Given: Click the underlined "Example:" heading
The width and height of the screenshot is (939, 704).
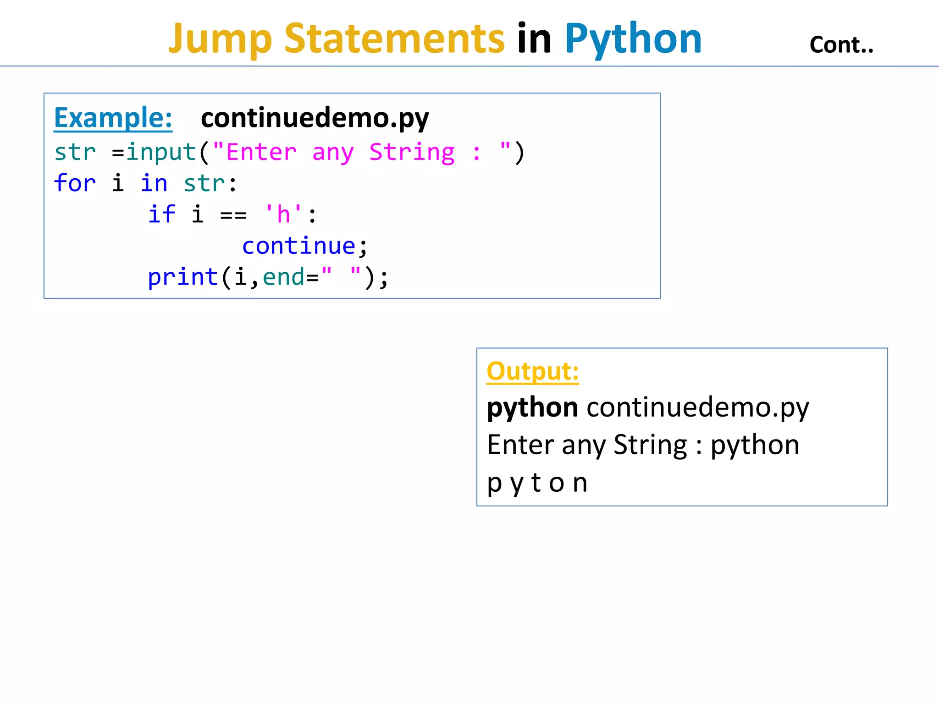Looking at the screenshot, I should pyautogui.click(x=113, y=118).
